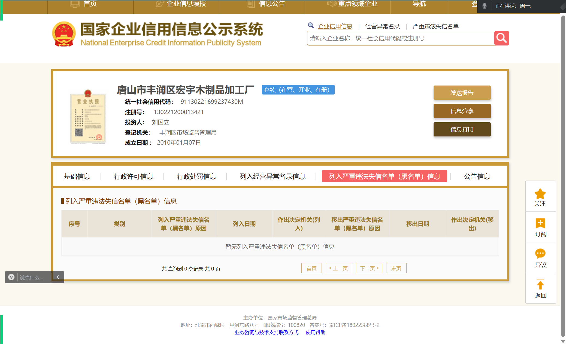566x344 pixels.
Task: Click the 序号 column header
Action: click(74, 224)
